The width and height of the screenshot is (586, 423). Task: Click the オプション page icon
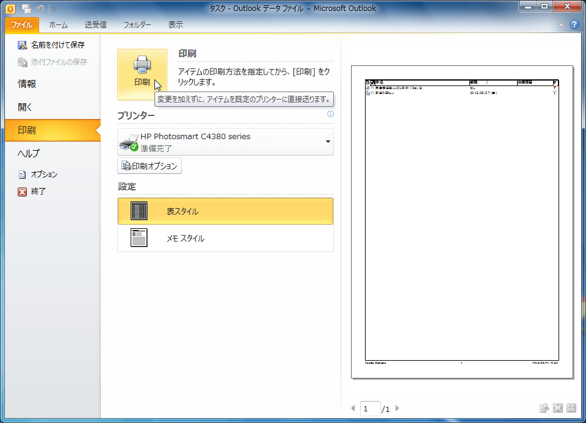point(23,175)
